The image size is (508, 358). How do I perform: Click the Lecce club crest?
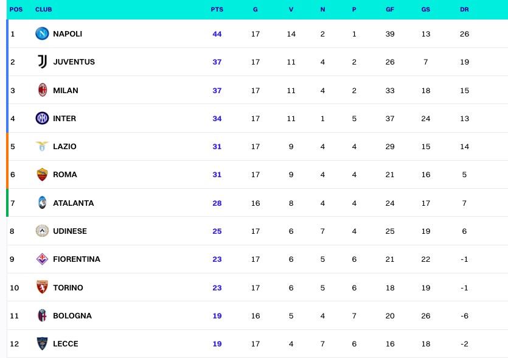click(x=42, y=344)
